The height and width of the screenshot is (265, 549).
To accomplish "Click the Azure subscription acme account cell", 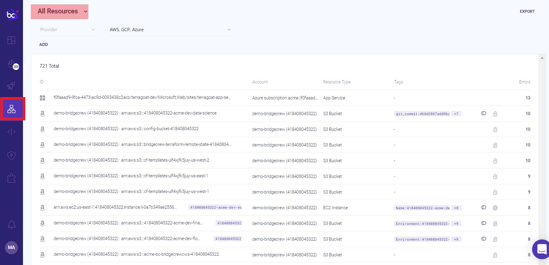I will click(x=285, y=98).
